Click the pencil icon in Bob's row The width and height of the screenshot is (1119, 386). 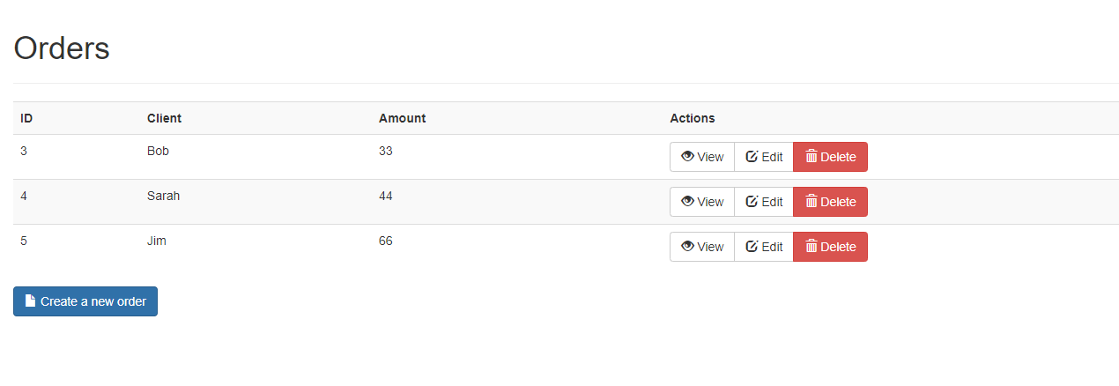[752, 157]
